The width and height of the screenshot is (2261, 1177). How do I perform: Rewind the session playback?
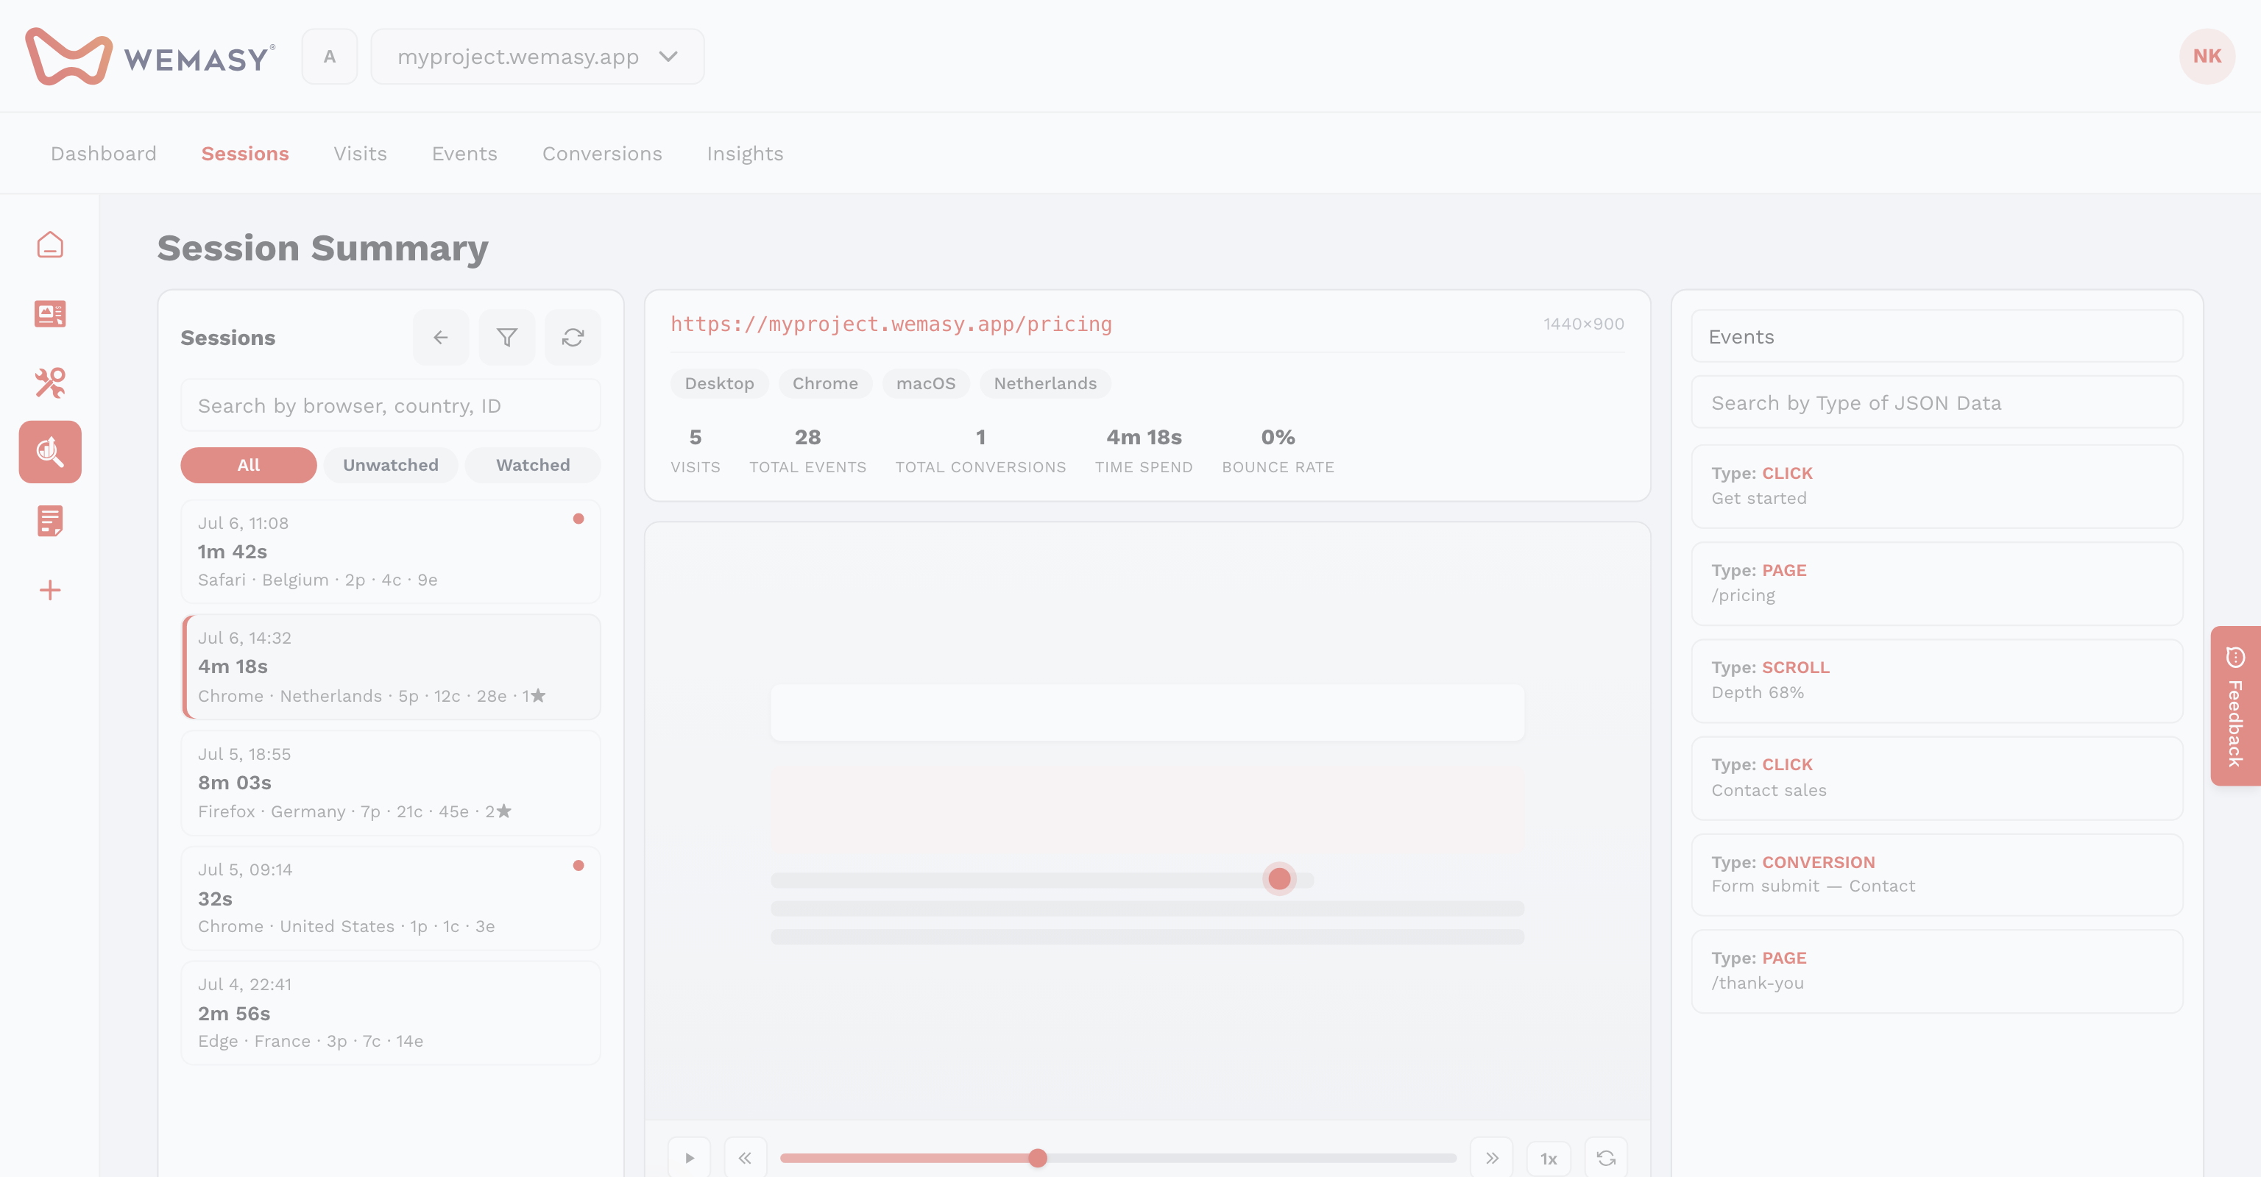click(745, 1158)
